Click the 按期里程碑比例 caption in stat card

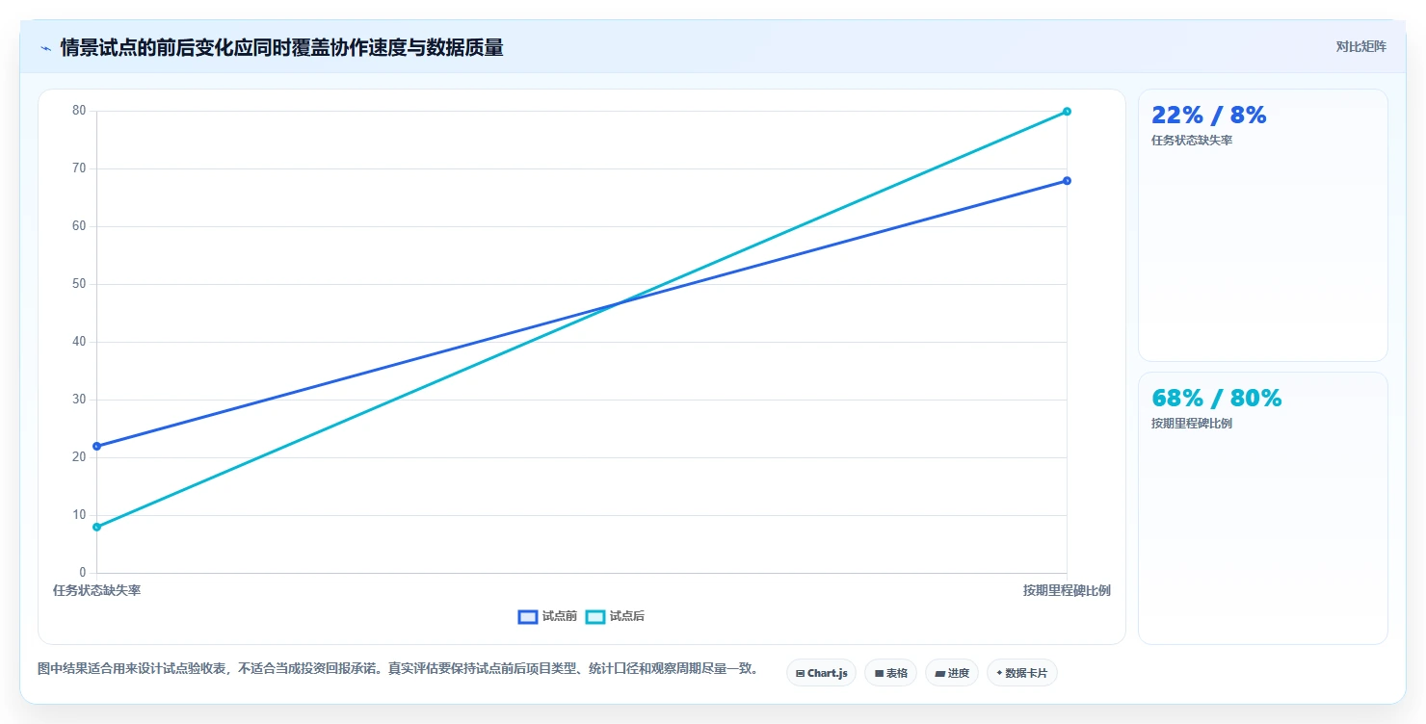click(1191, 424)
